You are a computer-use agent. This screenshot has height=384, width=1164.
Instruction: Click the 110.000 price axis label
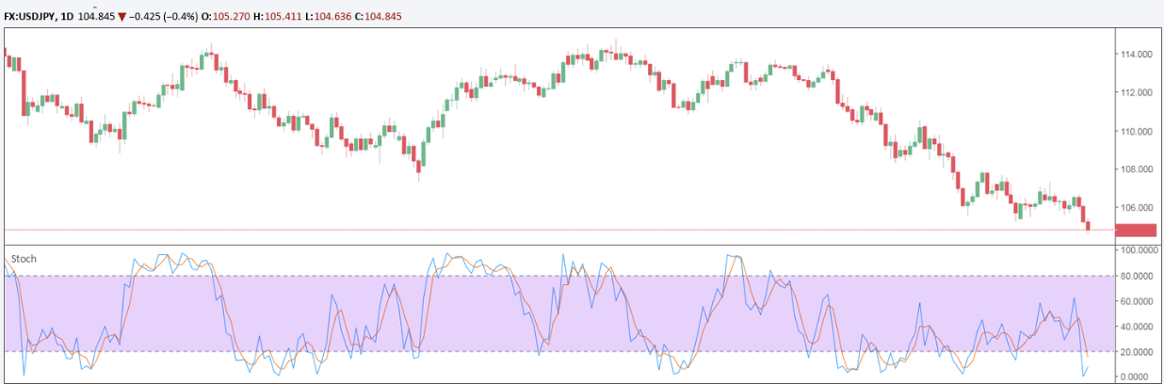coord(1137,132)
